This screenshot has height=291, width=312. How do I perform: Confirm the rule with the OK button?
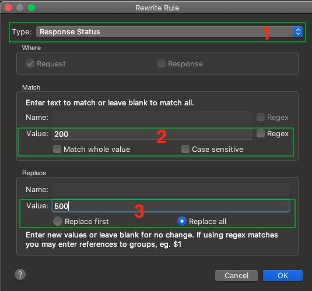click(283, 275)
